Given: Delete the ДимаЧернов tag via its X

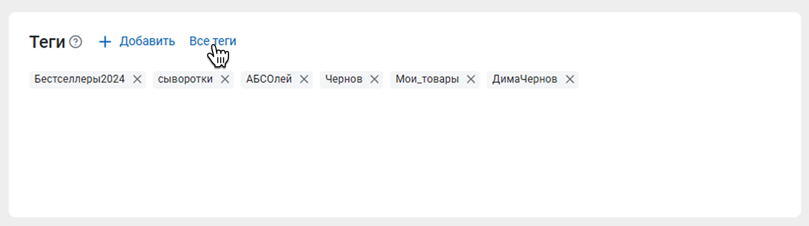Looking at the screenshot, I should click(570, 80).
